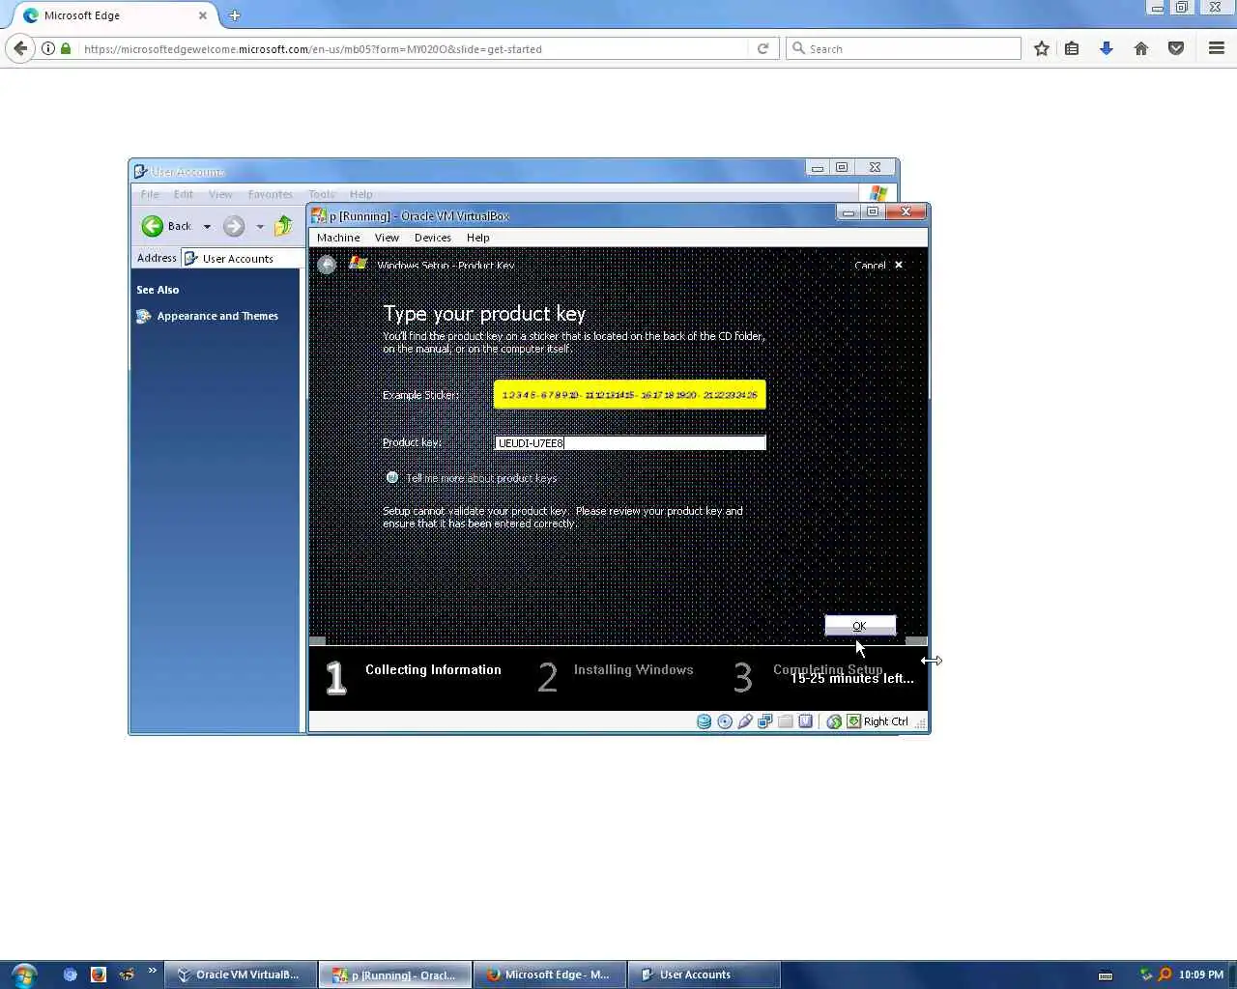Open the Favorites menu in User Accounts window
The height and width of the screenshot is (989, 1237).
(270, 194)
